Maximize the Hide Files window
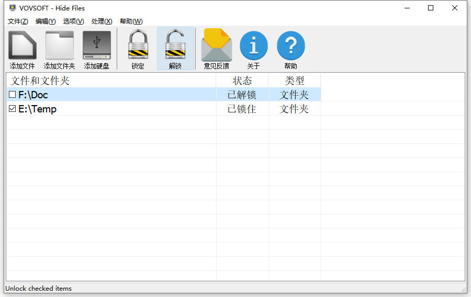 431,8
